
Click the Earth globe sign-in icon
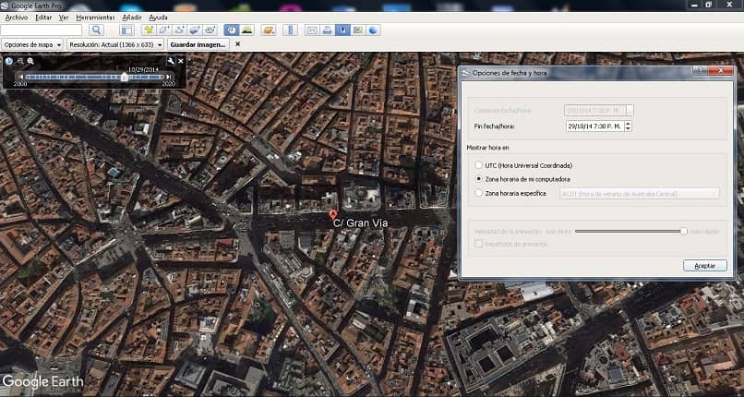373,30
